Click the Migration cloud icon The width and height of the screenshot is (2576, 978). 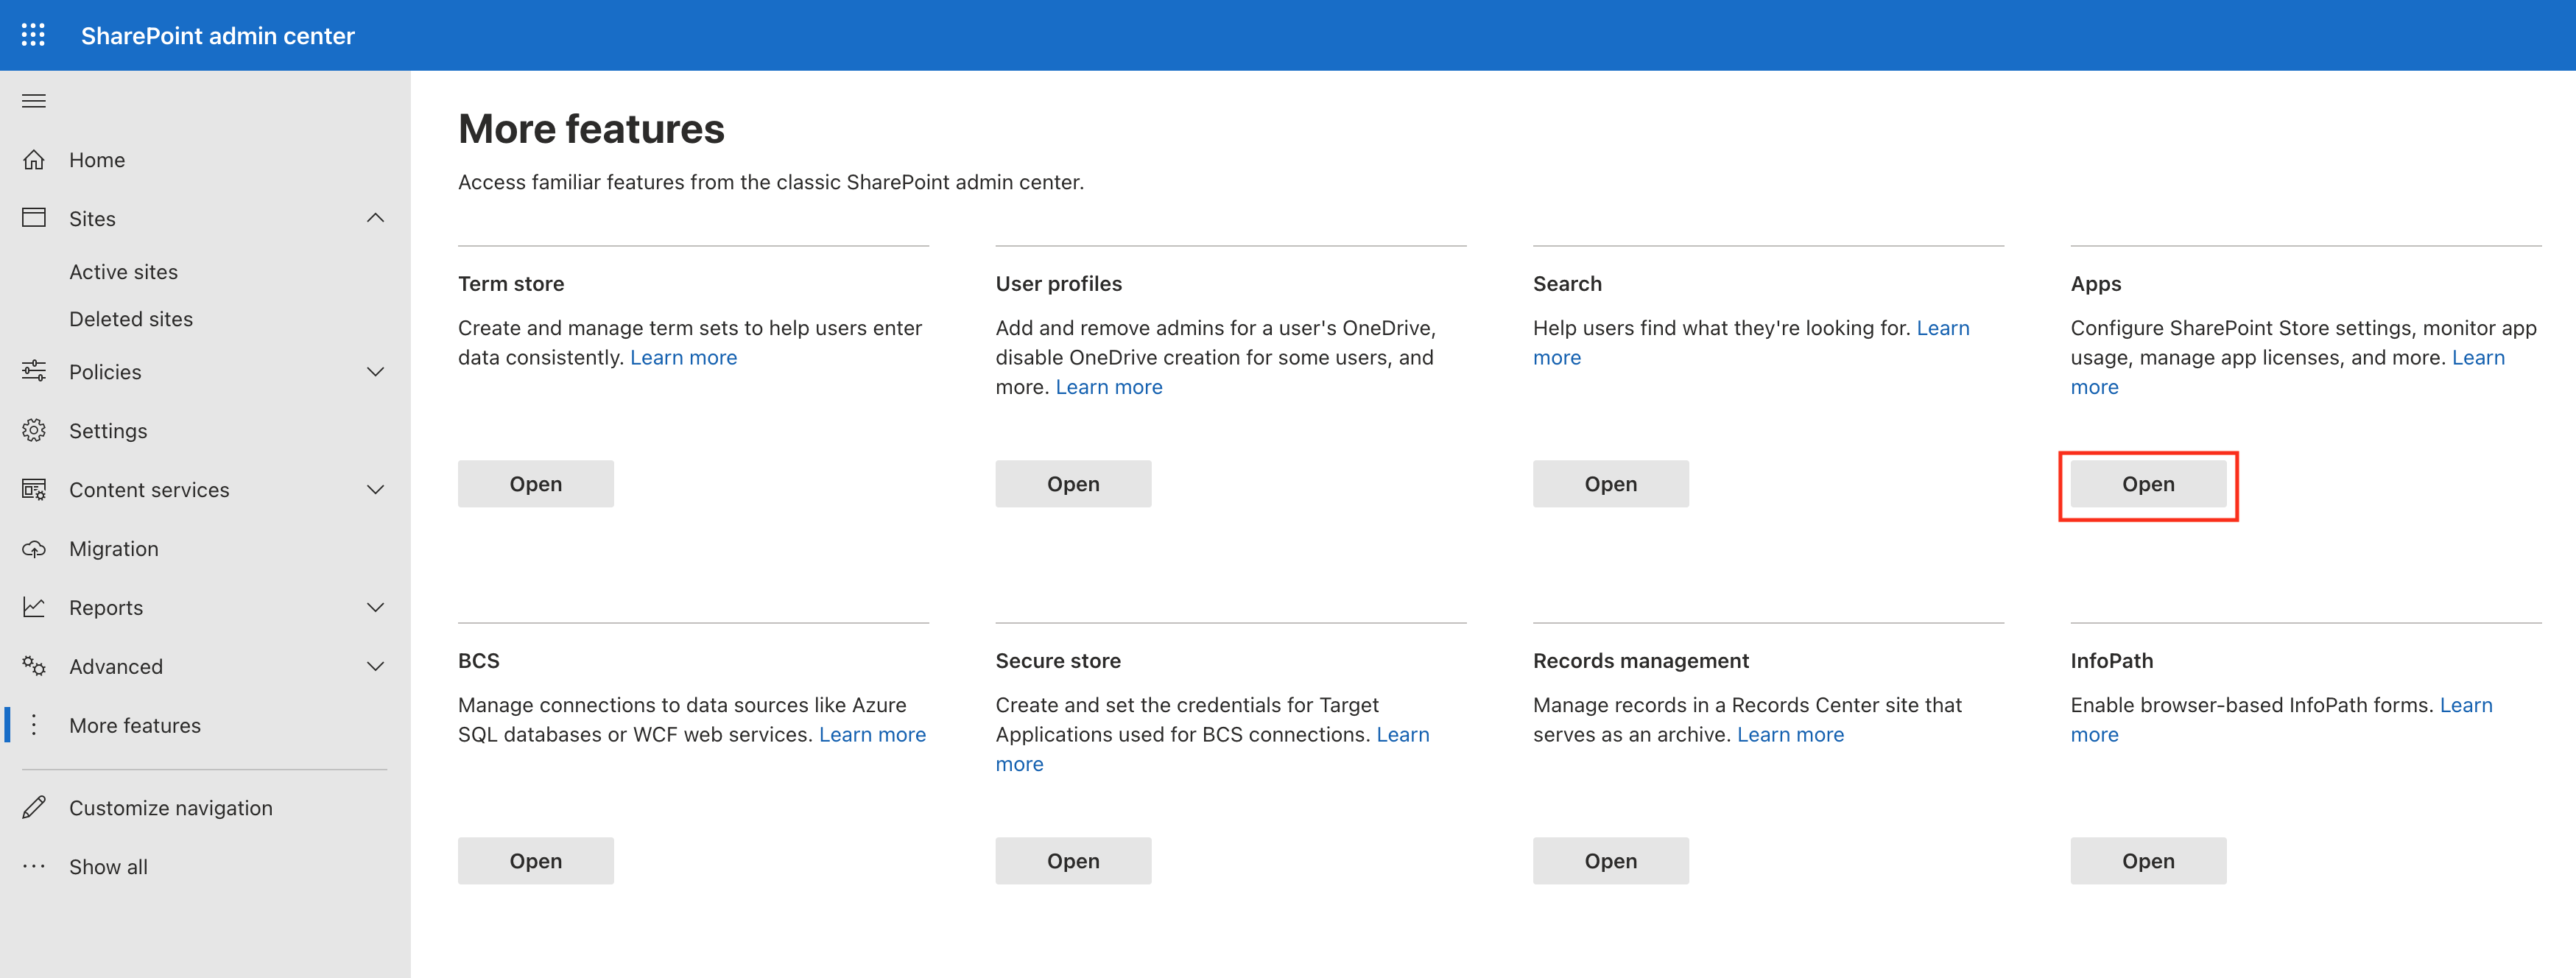[34, 548]
